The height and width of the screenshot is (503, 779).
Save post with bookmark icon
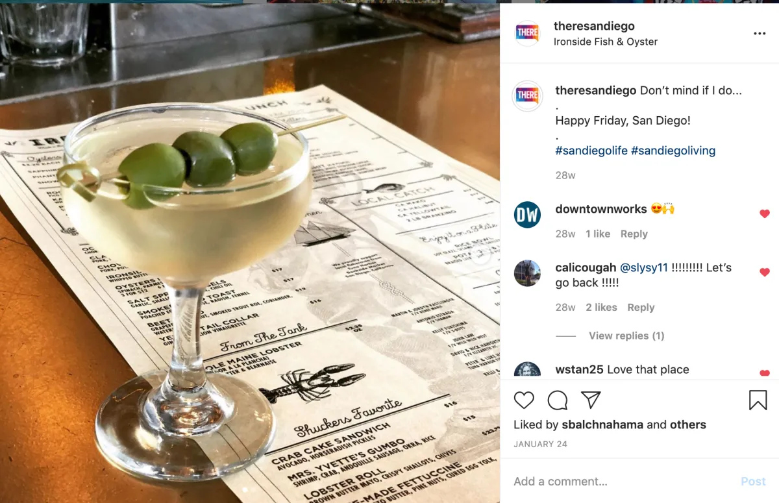pos(758,400)
